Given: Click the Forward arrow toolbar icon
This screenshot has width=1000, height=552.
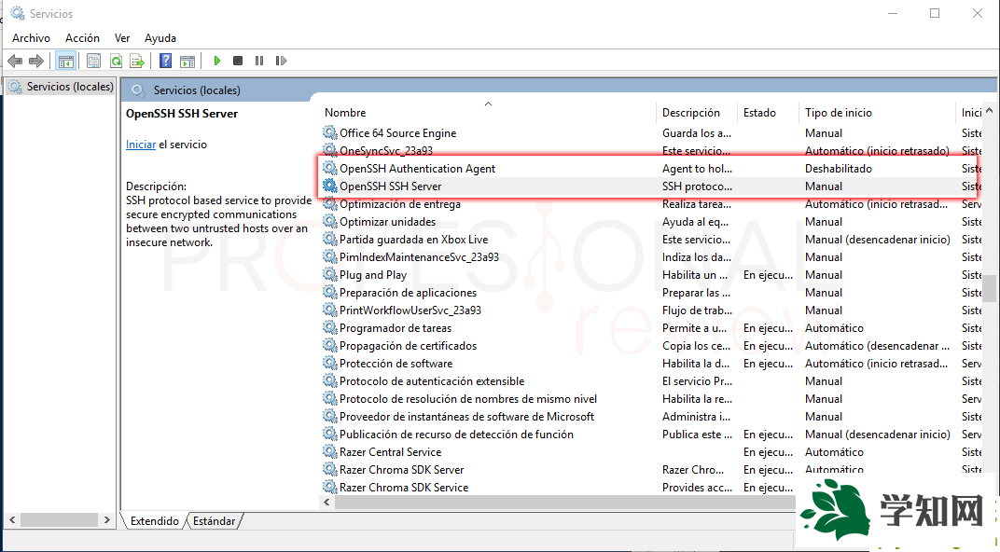Looking at the screenshot, I should pos(36,62).
